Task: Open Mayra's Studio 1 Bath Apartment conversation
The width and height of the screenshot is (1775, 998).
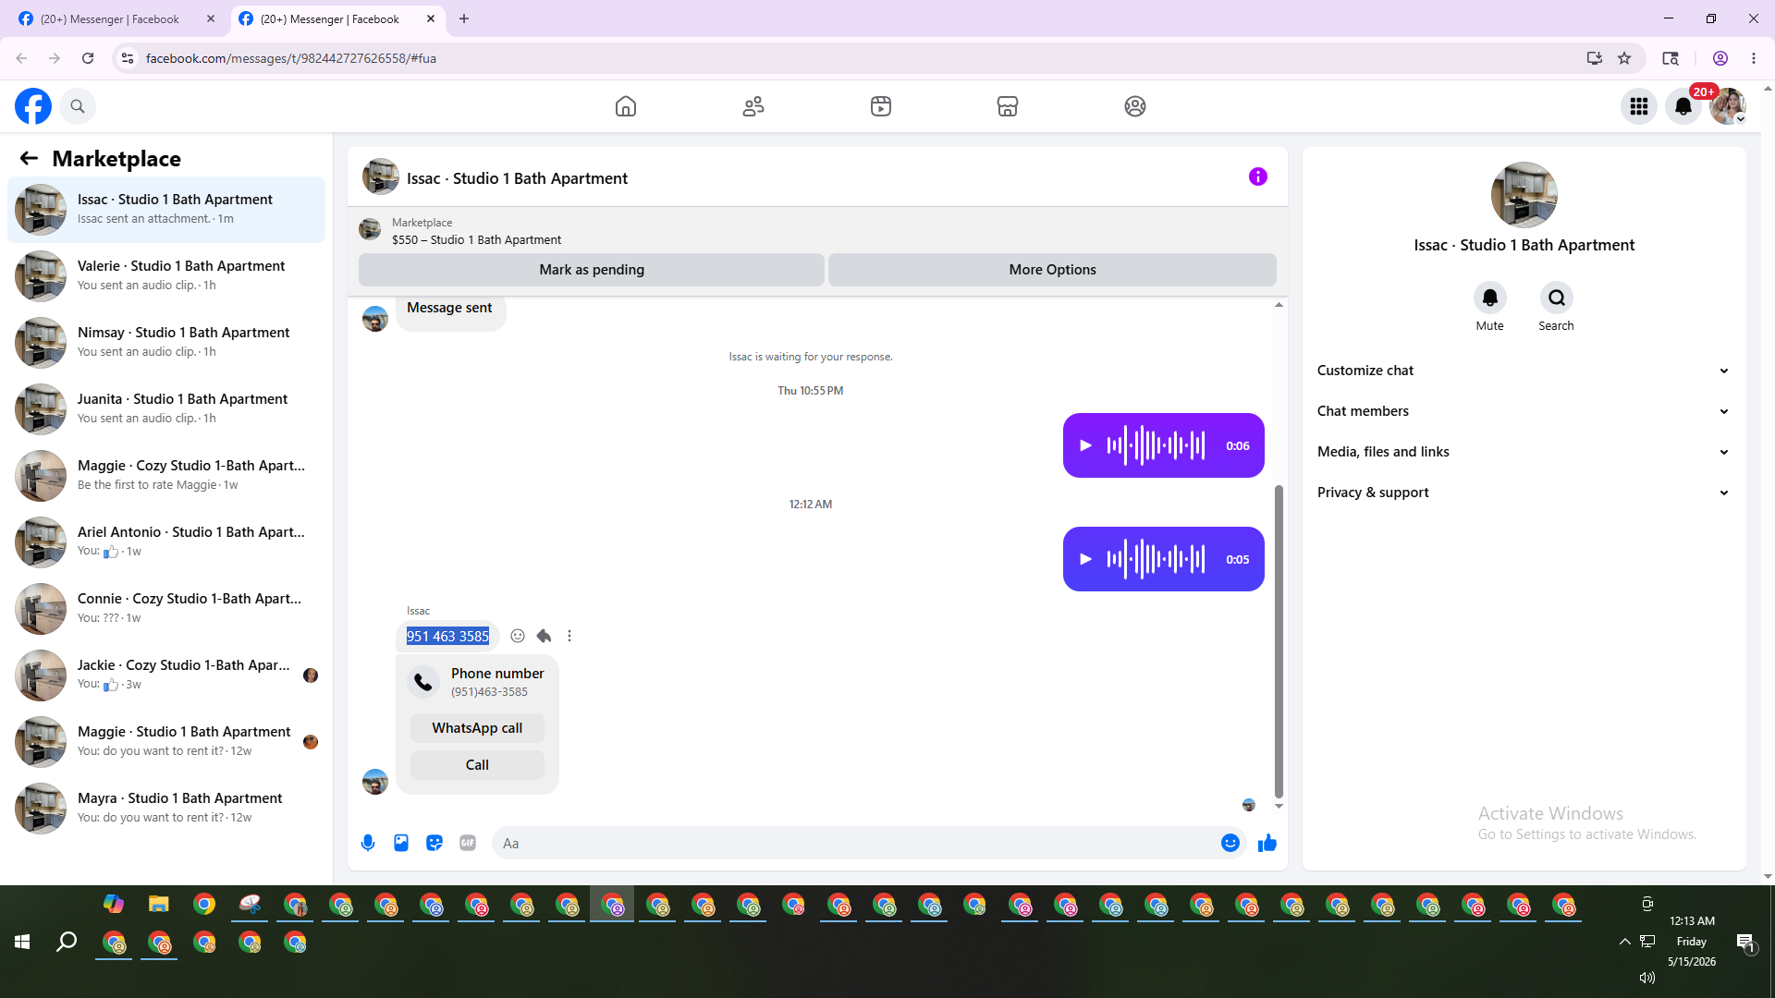Action: click(x=166, y=809)
